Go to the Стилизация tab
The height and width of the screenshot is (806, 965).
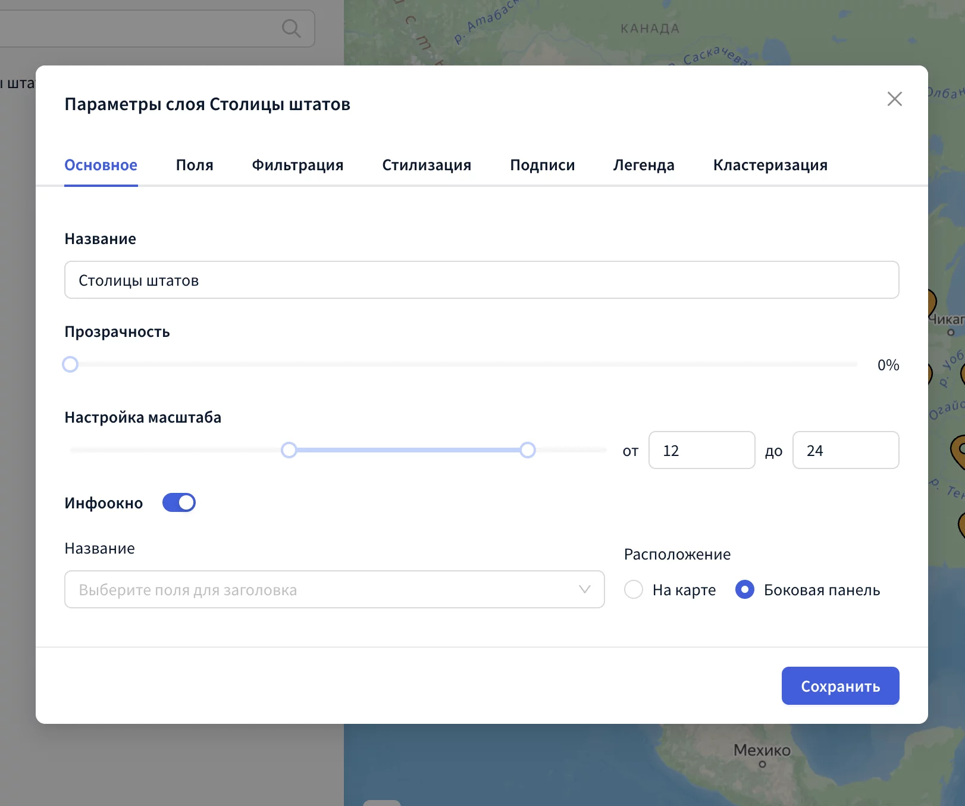tap(427, 165)
